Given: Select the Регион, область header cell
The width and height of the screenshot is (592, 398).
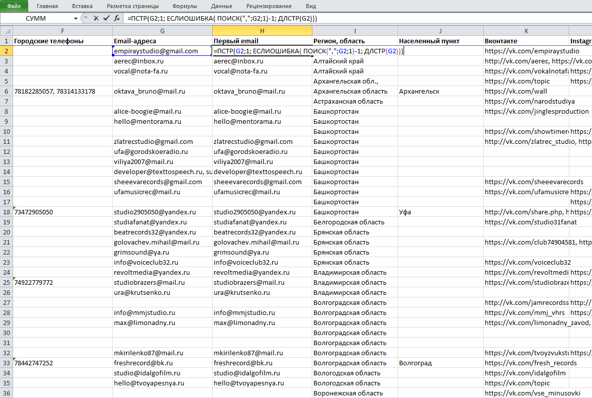Looking at the screenshot, I should tap(355, 41).
